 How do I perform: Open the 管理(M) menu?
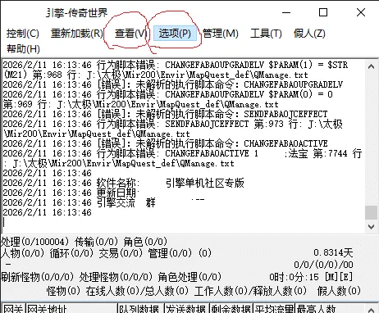[221, 34]
